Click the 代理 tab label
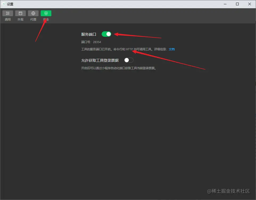This screenshot has width=256, height=200. [x=33, y=19]
